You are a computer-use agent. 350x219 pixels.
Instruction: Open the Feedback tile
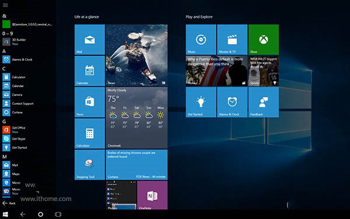[x=264, y=102]
